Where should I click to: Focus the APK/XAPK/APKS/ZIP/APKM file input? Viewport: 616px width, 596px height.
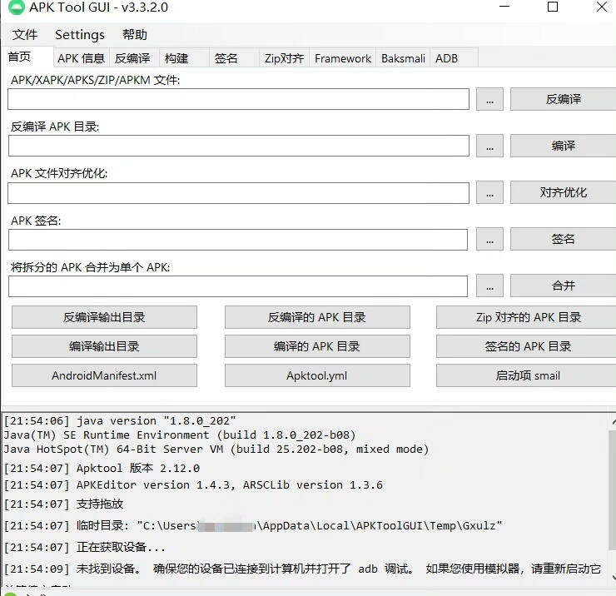pos(238,99)
